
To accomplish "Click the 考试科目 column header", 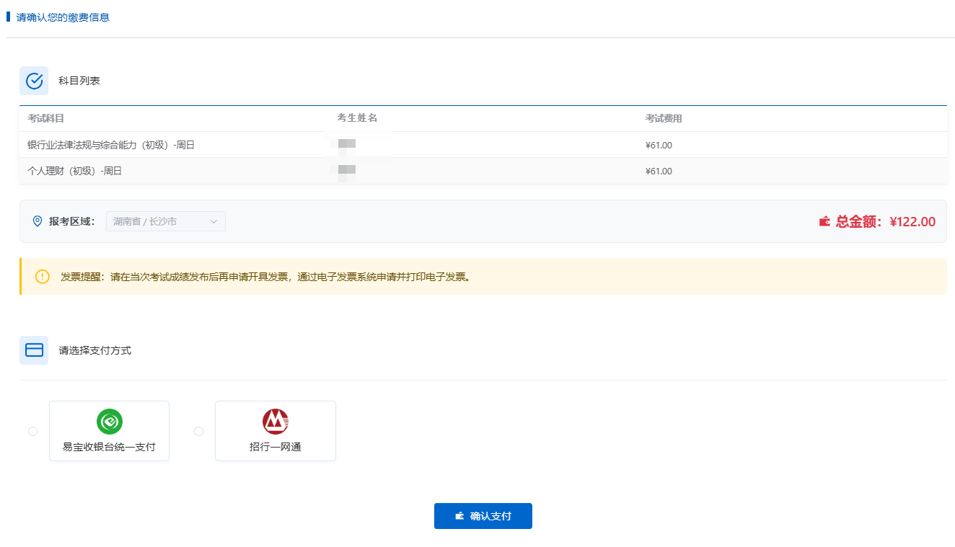I will coord(46,118).
